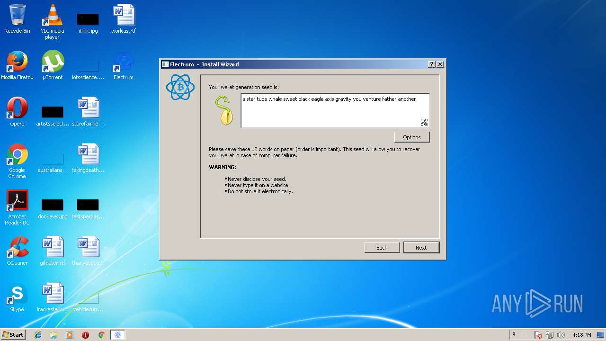Viewport: 606px width, 341px height.
Task: Click the 'WARNING:' heading text
Action: click(x=223, y=167)
